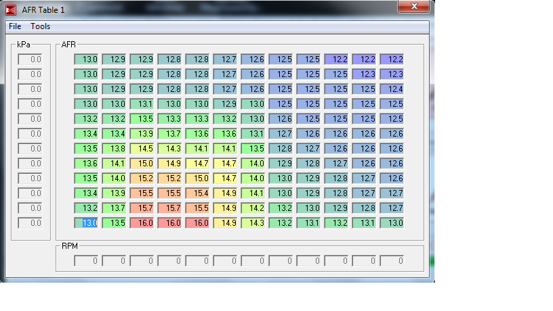
Task: Open the File menu
Action: click(15, 26)
